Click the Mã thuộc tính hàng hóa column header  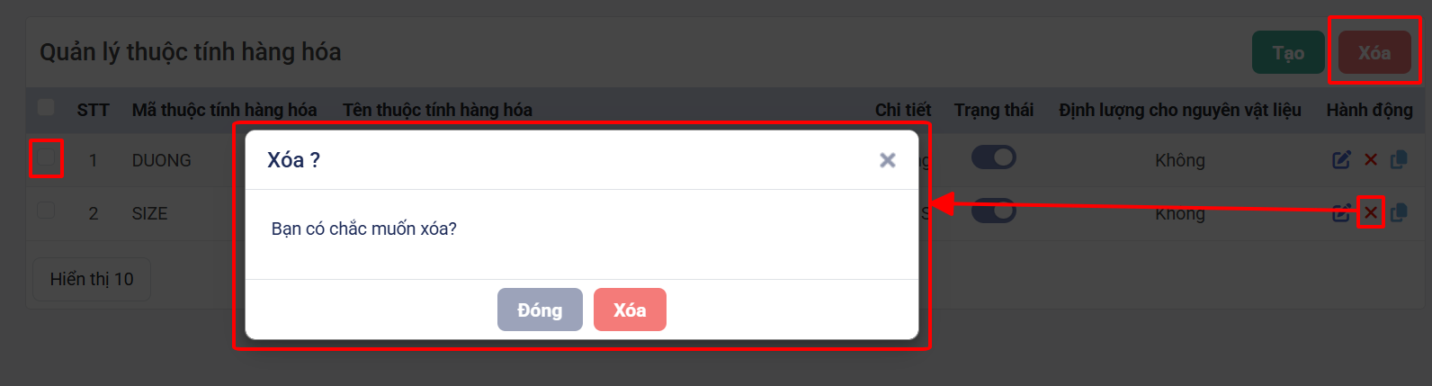click(x=224, y=110)
